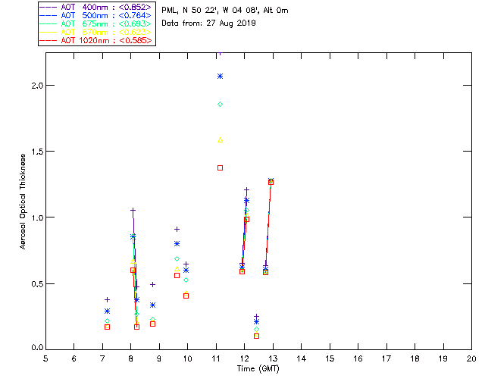Click the yellow triangle data point near 1.6
Image resolution: width=485 pixels, height=388 pixels.
tap(220, 140)
